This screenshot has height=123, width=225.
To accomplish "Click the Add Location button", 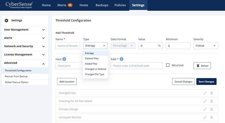I will tap(67, 82).
